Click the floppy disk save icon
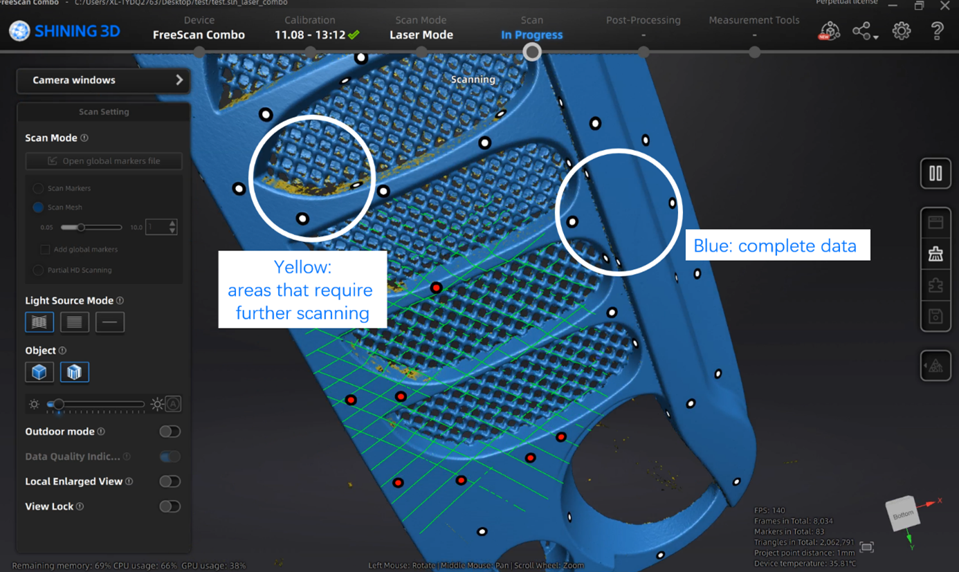 click(935, 317)
